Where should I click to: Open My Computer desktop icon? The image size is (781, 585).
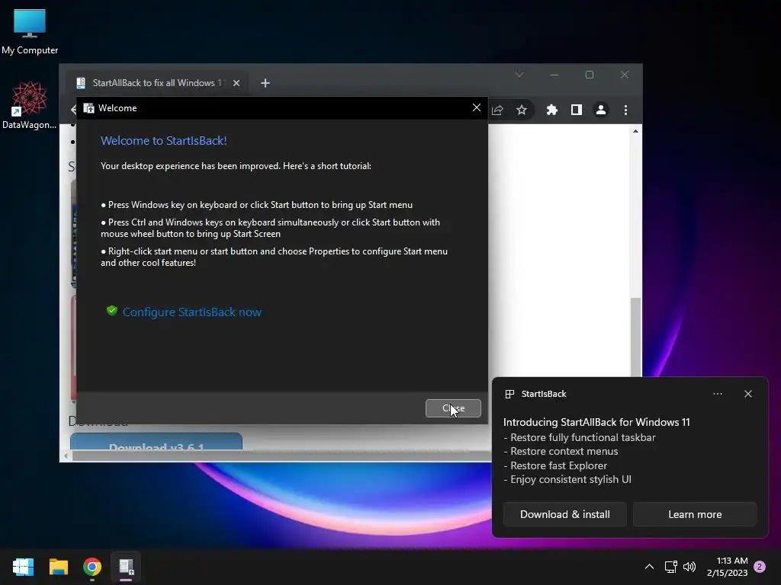30,30
